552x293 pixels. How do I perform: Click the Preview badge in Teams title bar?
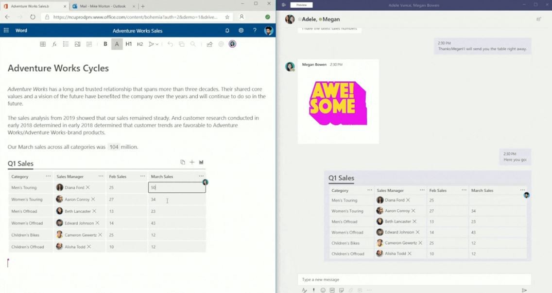(x=301, y=5)
